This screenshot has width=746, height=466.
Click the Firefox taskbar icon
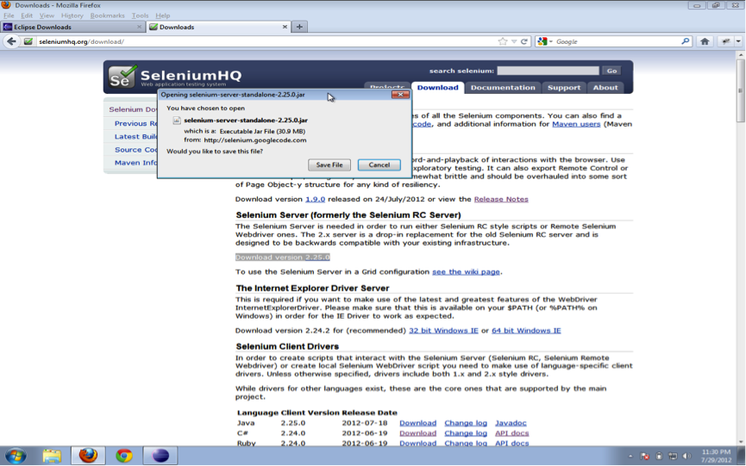88,456
